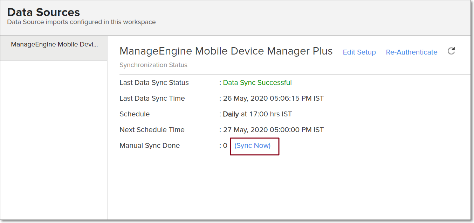
Task: Click the Daily at 17:00 hrs value
Action: [x=257, y=114]
